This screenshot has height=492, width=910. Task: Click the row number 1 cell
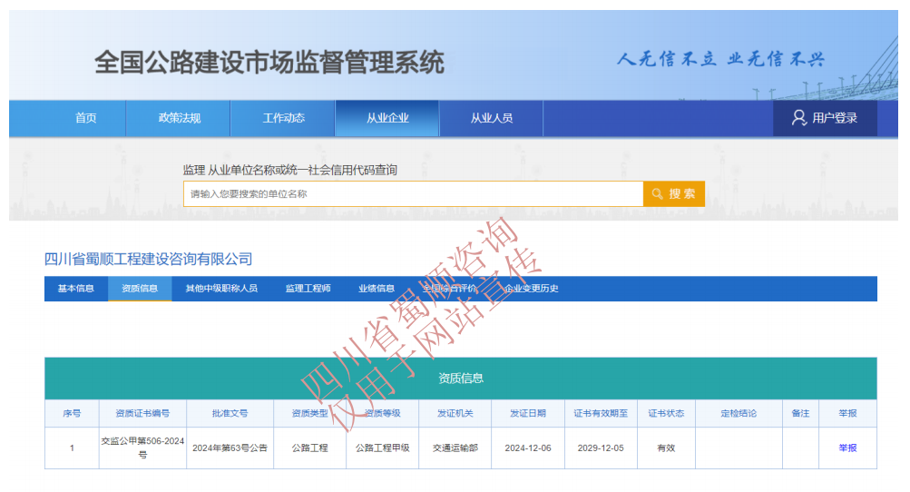pyautogui.click(x=72, y=448)
